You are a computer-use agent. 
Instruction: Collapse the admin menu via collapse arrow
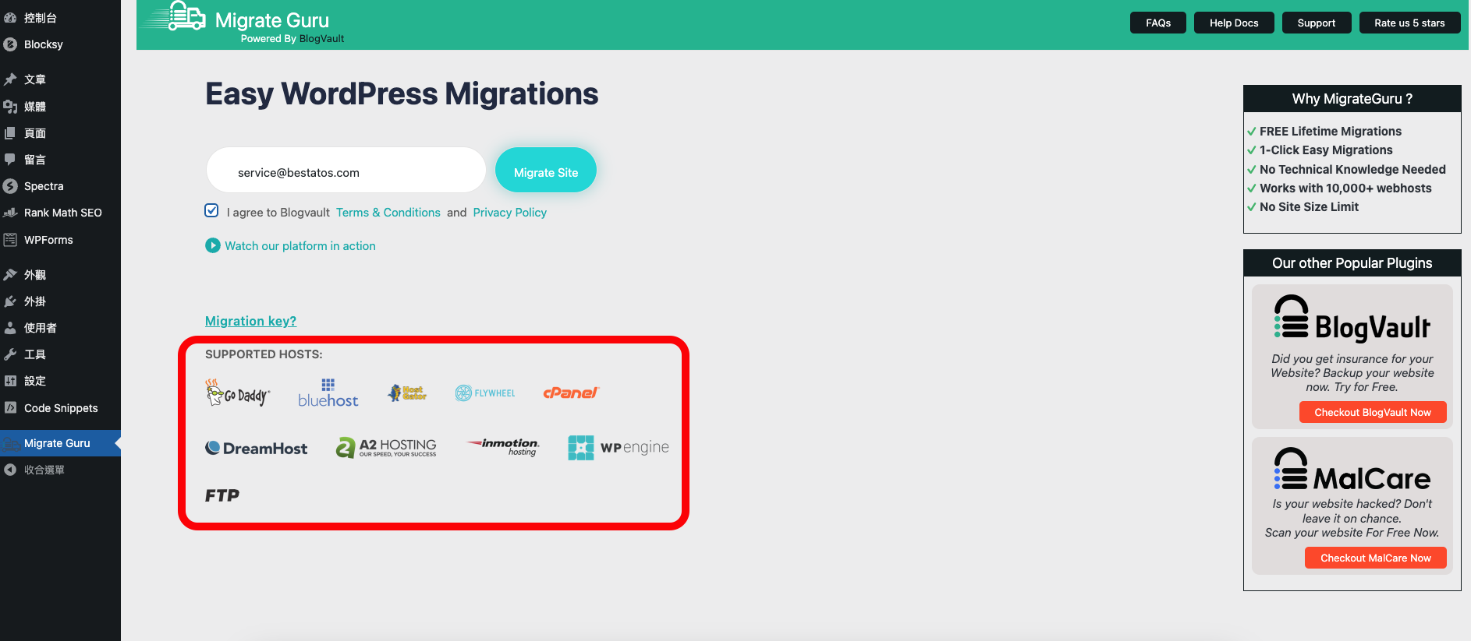(10, 470)
